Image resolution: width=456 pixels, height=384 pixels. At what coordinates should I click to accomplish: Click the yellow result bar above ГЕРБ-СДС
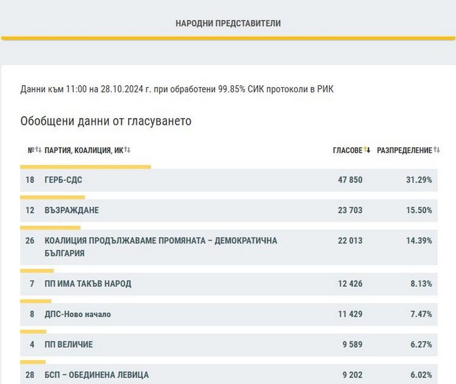85,167
